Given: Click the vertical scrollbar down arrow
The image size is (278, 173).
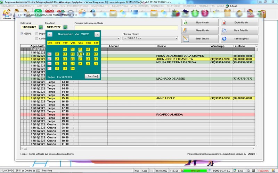Looking at the screenshot, I should [257, 145].
